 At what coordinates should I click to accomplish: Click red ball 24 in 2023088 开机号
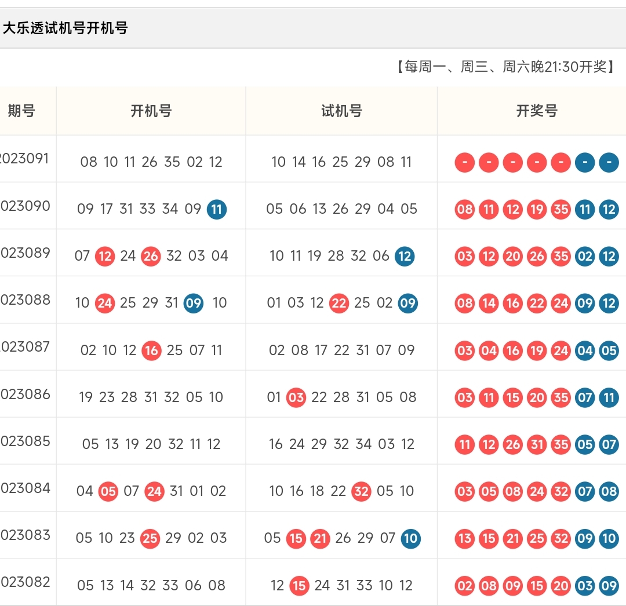(x=105, y=303)
